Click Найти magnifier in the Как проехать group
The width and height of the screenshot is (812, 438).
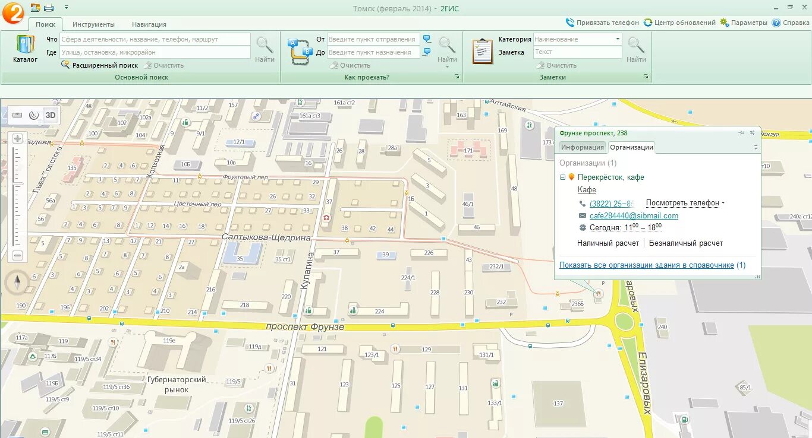pos(447,49)
